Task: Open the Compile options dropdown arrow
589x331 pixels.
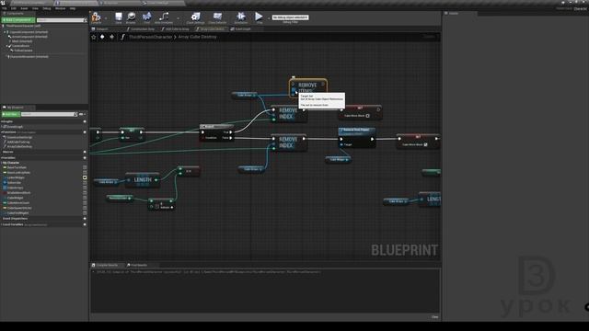Action: [x=106, y=17]
